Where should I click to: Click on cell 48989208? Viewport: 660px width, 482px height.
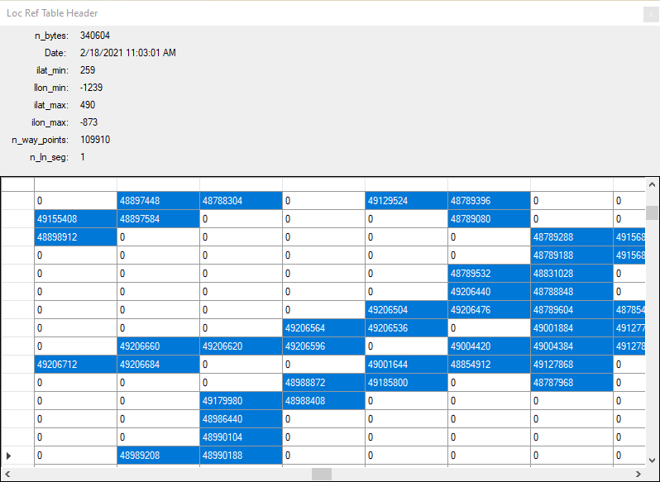coord(157,455)
